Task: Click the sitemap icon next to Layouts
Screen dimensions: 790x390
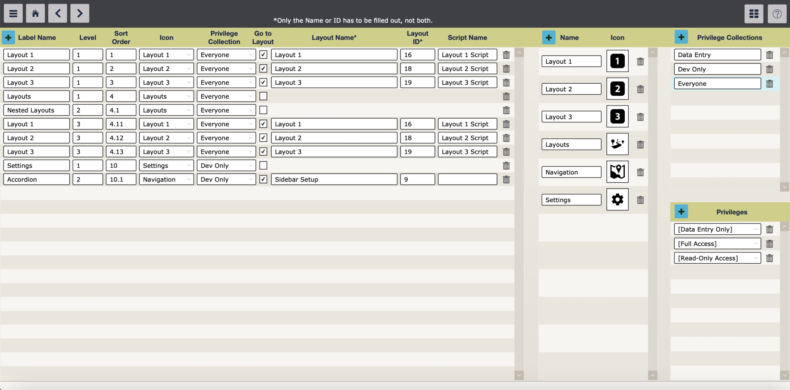Action: [617, 144]
